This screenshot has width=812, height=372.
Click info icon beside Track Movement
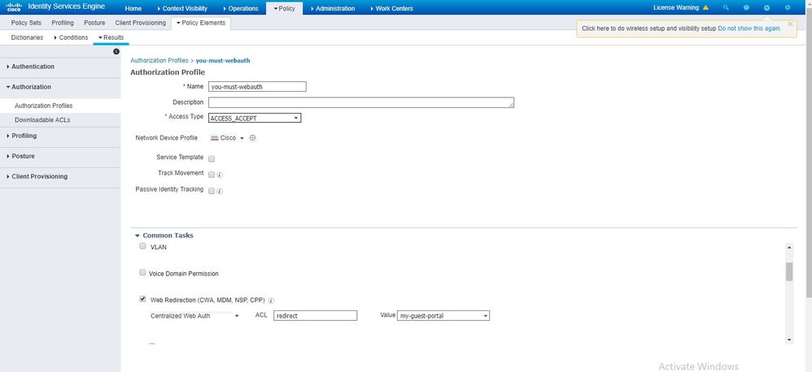coord(220,175)
